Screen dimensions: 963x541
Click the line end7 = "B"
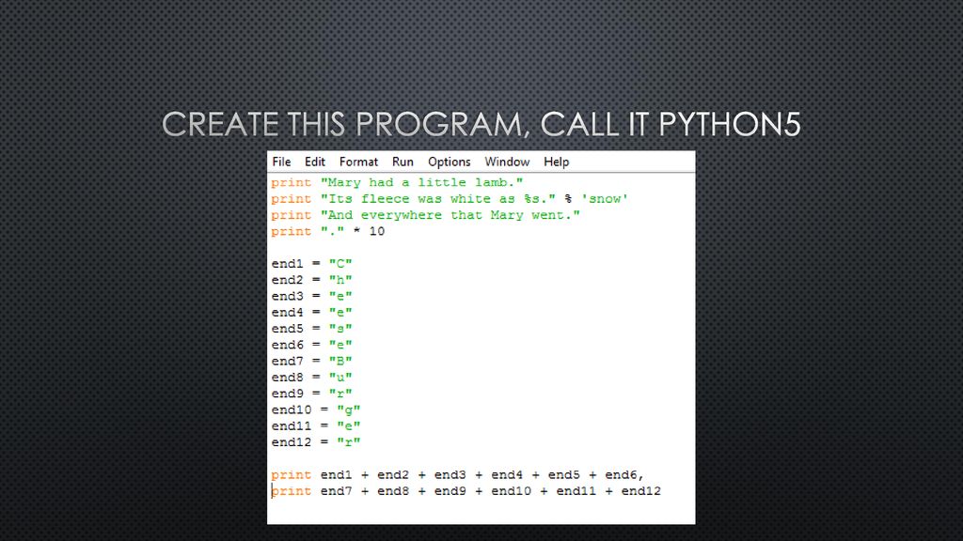pyautogui.click(x=312, y=362)
